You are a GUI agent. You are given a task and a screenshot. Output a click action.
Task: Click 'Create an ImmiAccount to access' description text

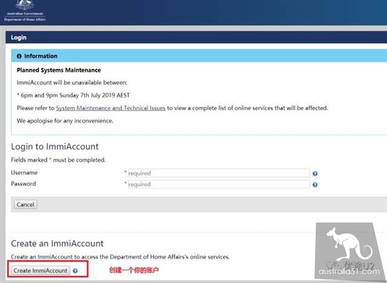120,257
